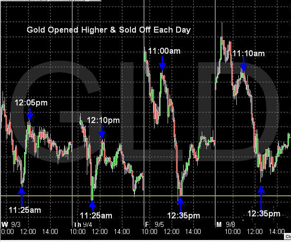This screenshot has width=291, height=242.
Task: Click the 12:00 axis label for 9/3
Action: (28, 231)
